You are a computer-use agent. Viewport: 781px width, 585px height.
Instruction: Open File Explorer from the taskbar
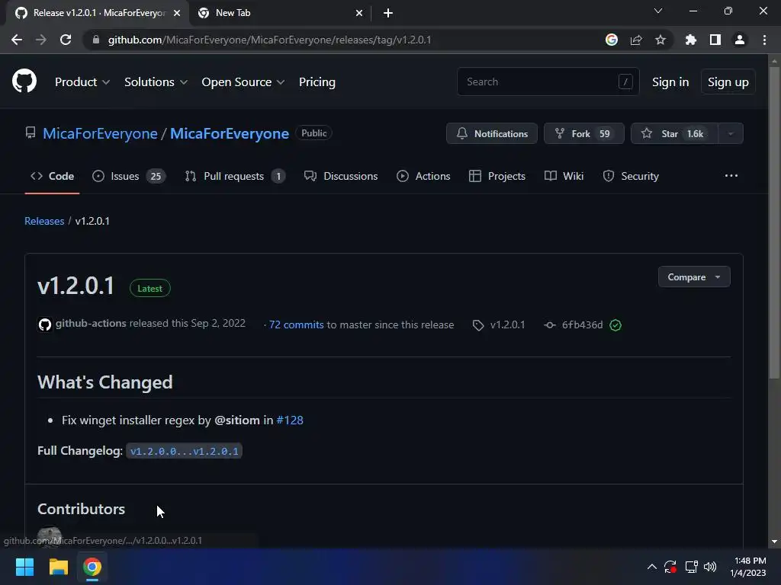tap(58, 567)
